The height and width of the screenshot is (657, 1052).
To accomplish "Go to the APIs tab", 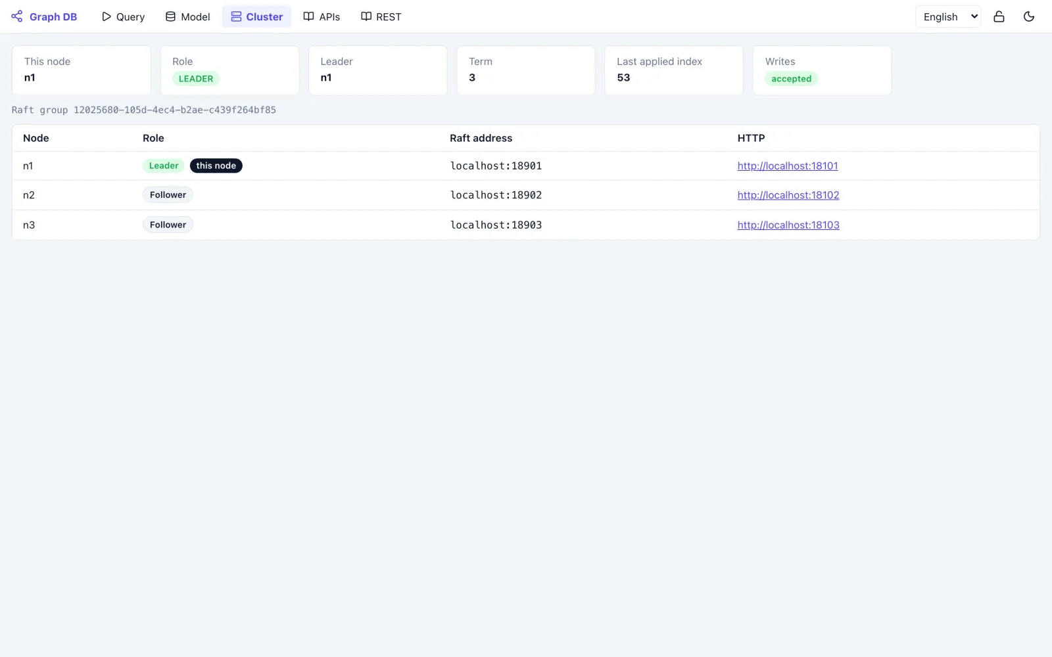I will click(322, 16).
